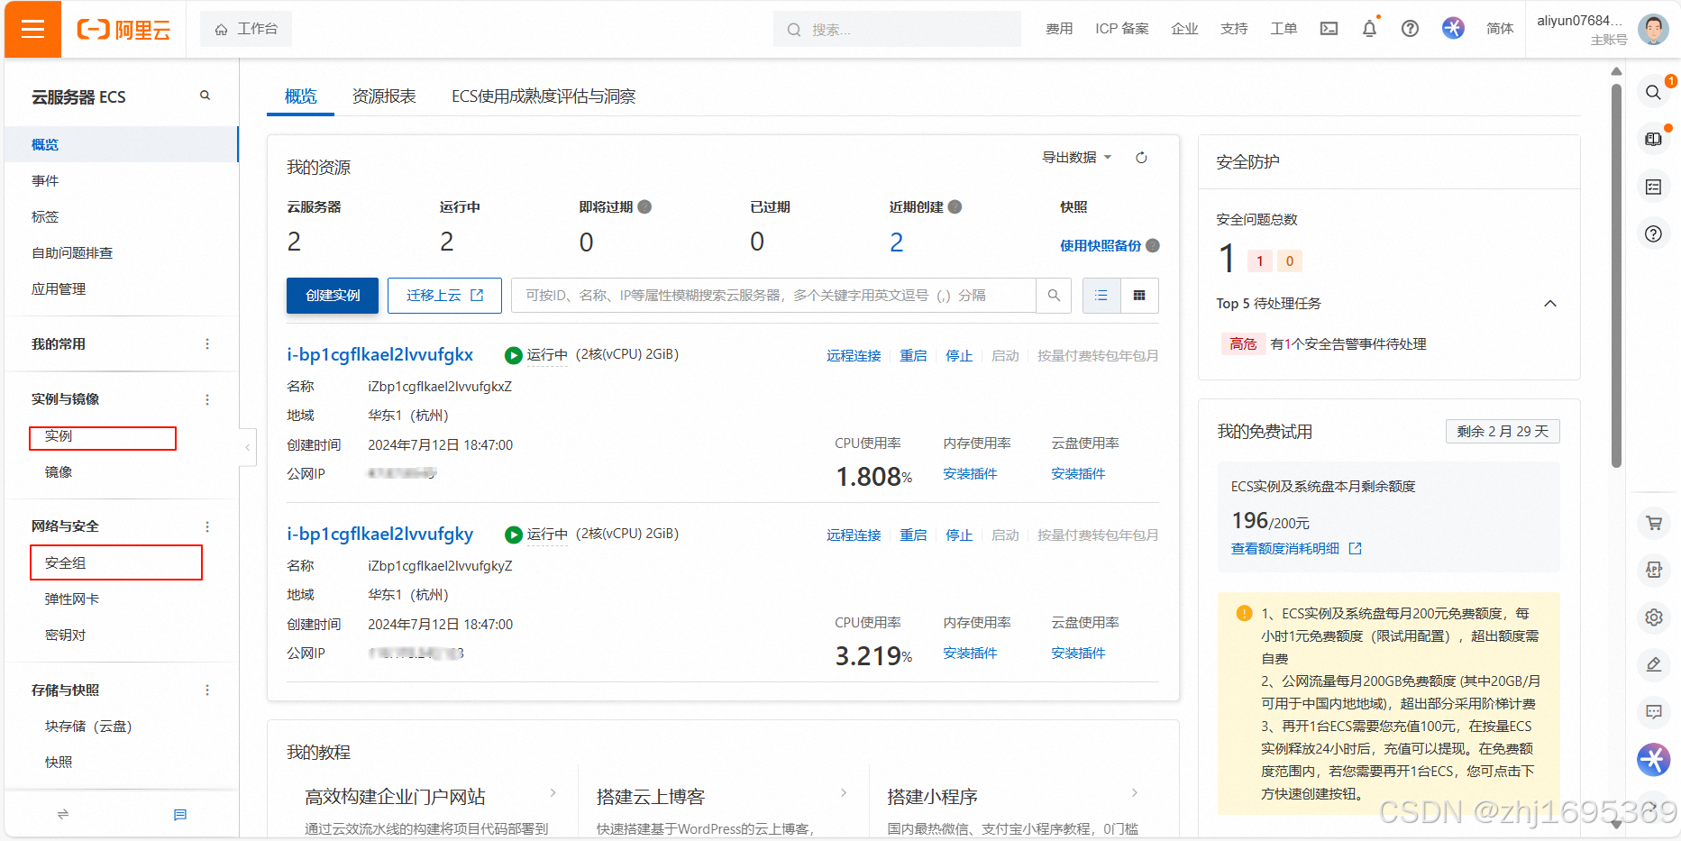Open 费用 top menu
This screenshot has width=1681, height=841.
(1059, 29)
